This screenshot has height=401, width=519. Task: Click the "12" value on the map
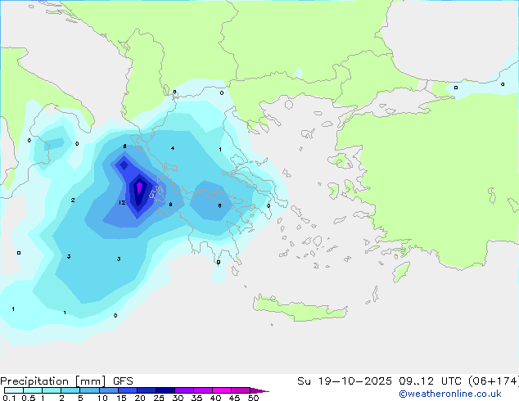[122, 202]
